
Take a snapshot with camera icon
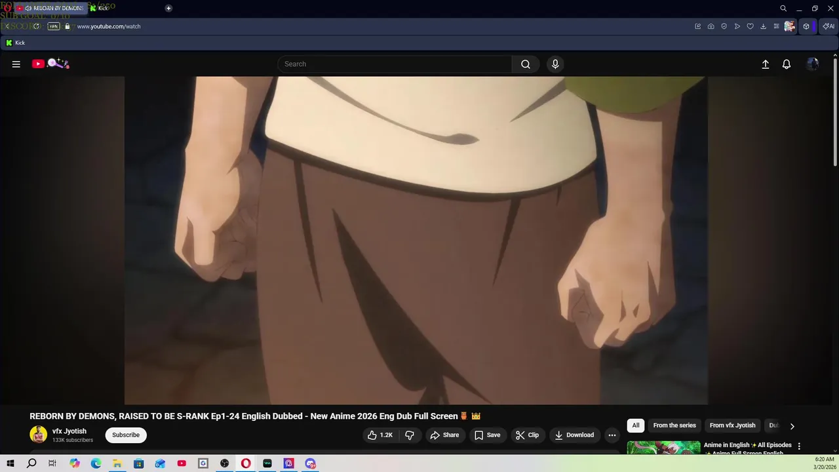(711, 26)
